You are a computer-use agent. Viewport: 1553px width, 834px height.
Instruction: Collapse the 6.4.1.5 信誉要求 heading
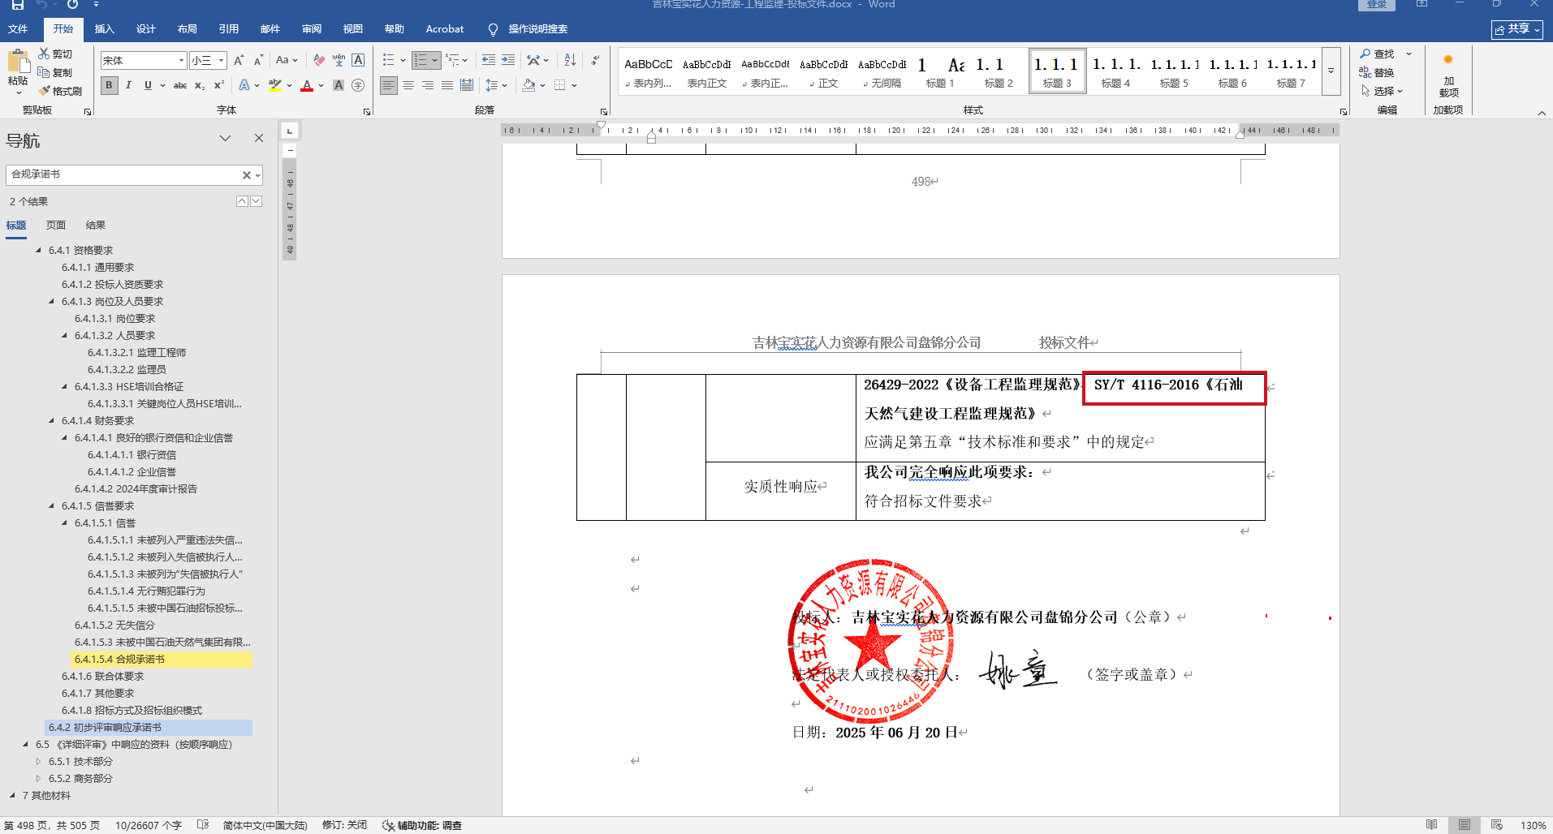point(51,505)
